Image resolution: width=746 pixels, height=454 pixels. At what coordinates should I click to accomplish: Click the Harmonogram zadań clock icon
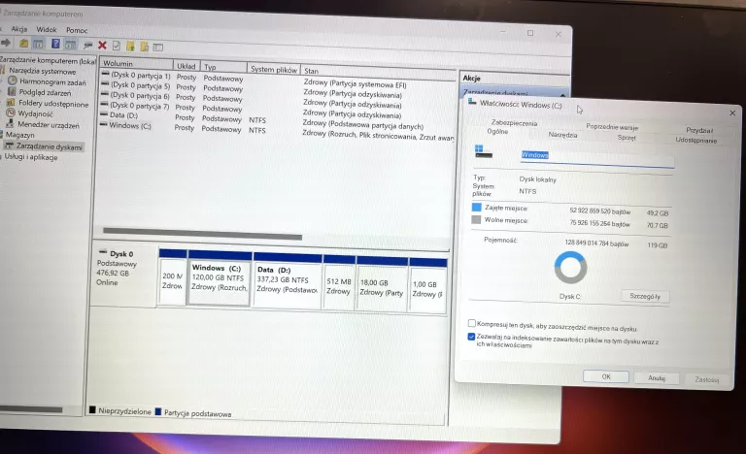13,81
